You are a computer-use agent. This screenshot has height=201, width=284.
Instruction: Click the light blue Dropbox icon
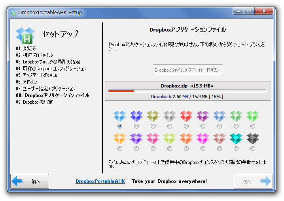pyautogui.click(x=120, y=116)
